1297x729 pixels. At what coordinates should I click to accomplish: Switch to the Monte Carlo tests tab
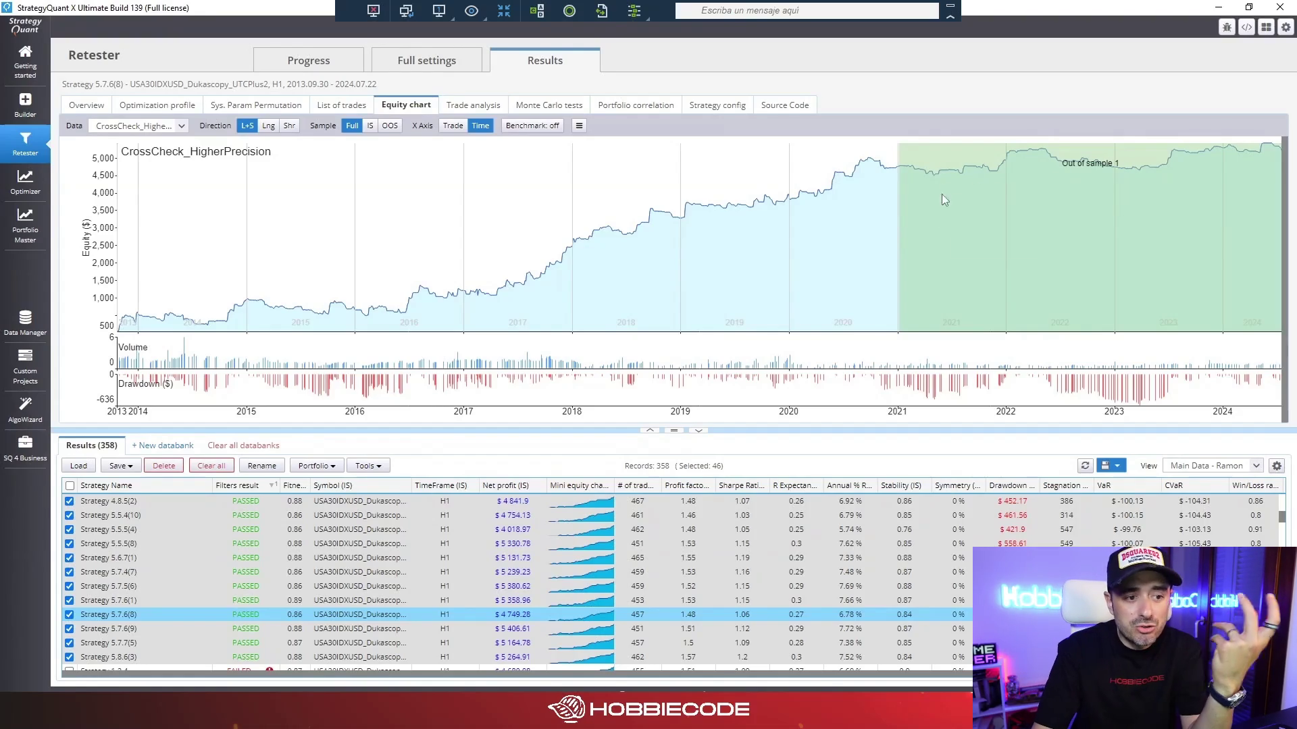[549, 105]
